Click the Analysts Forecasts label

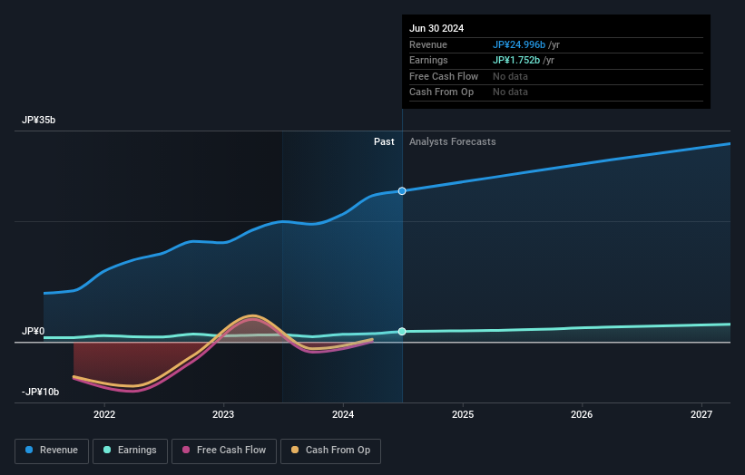[x=452, y=141]
